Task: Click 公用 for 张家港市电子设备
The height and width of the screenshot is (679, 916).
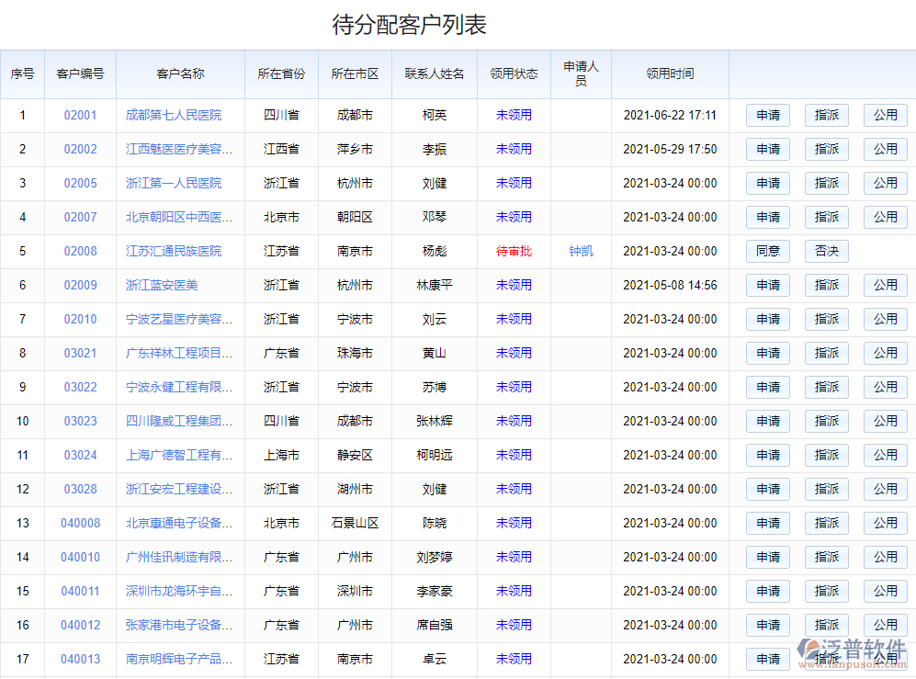Action: tap(885, 625)
